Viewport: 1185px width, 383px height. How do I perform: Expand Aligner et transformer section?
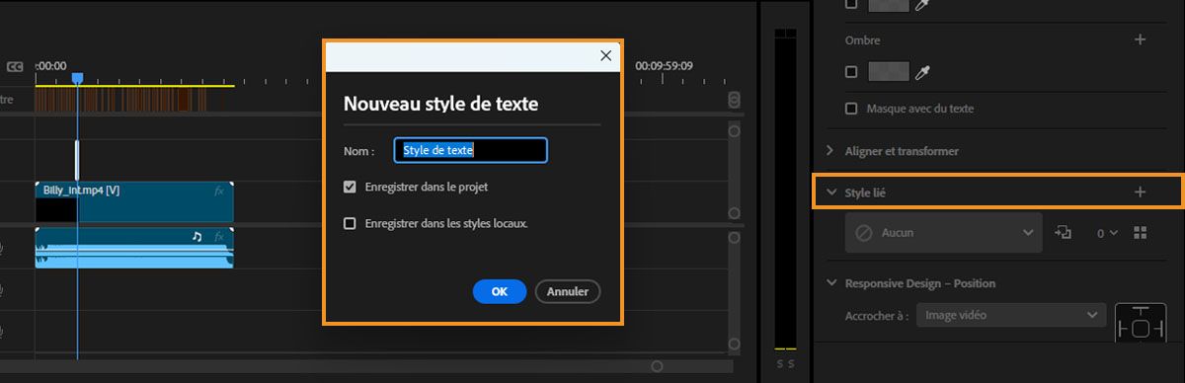(x=829, y=151)
